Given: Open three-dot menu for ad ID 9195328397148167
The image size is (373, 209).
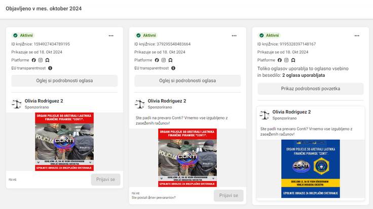Looking at the screenshot, I should click(x=357, y=35).
